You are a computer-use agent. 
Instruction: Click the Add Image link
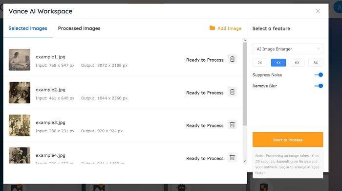pyautogui.click(x=230, y=28)
